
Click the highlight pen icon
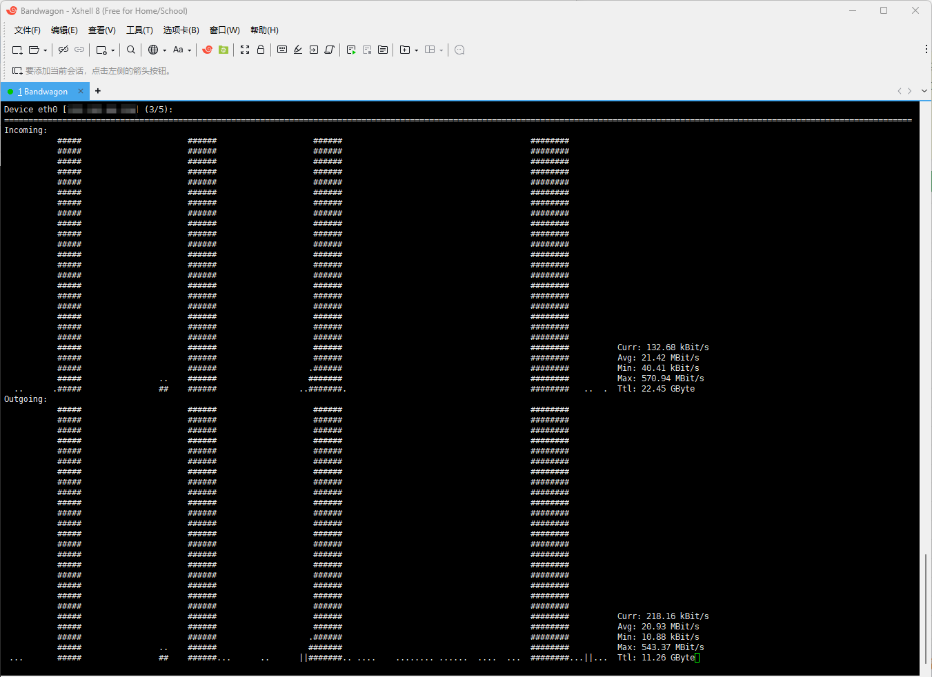pyautogui.click(x=298, y=50)
